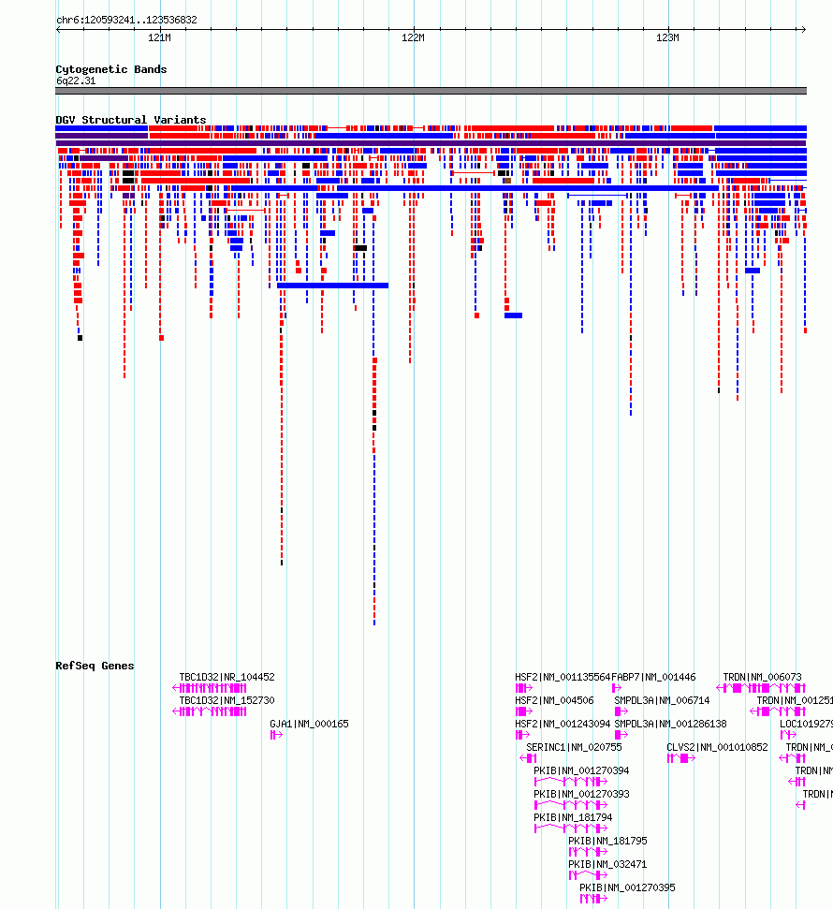833x909 pixels.
Task: Open gene SMPDL3A|NM_001286138 label
Action: pyautogui.click(x=670, y=724)
